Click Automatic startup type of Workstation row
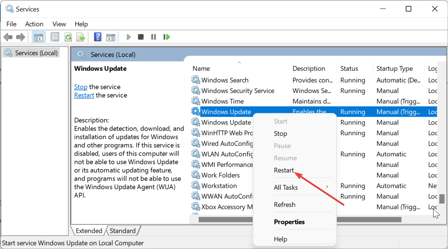This screenshot has height=249, width=448. 391,186
